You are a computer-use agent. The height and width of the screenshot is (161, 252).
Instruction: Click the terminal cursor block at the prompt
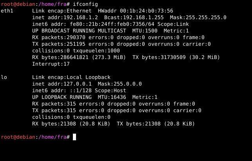(74, 137)
